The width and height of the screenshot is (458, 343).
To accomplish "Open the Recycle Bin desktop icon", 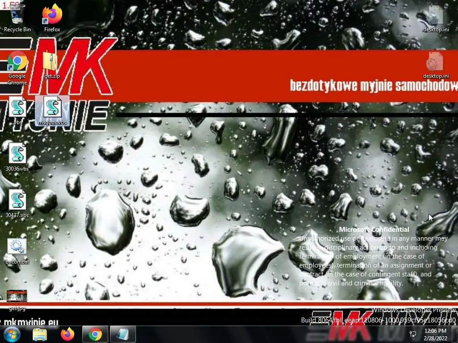I will (x=17, y=17).
